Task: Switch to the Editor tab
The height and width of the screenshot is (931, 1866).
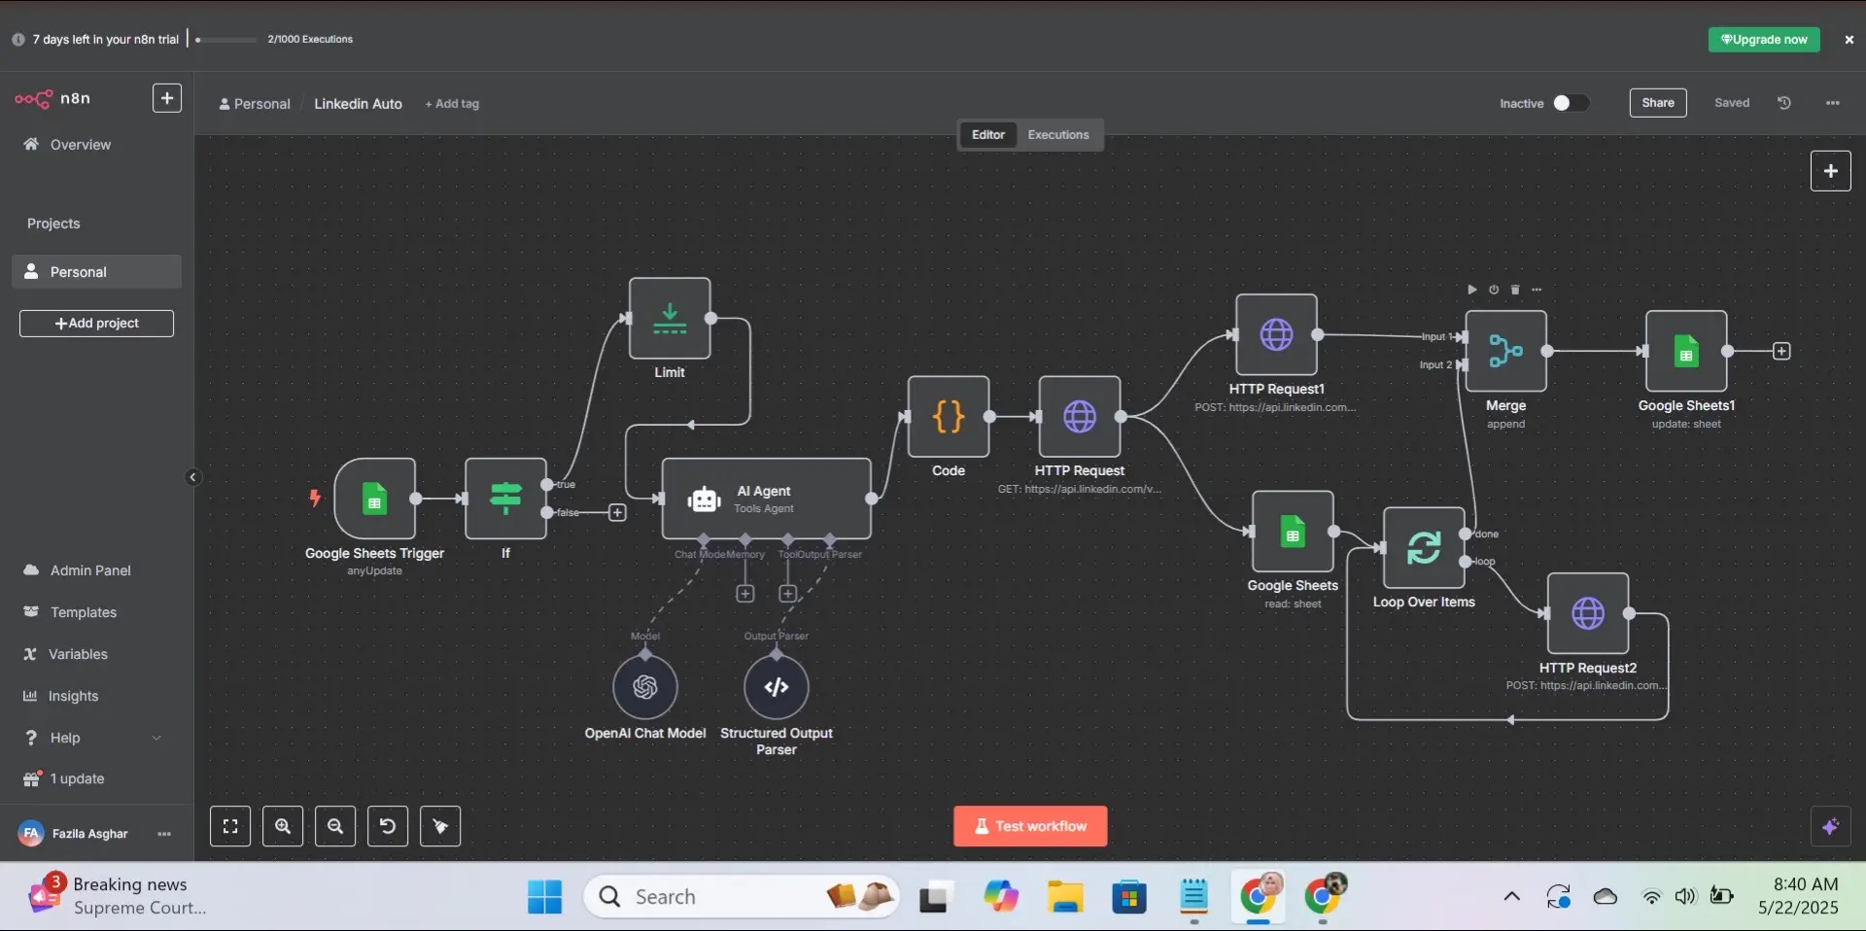Action: click(x=988, y=135)
